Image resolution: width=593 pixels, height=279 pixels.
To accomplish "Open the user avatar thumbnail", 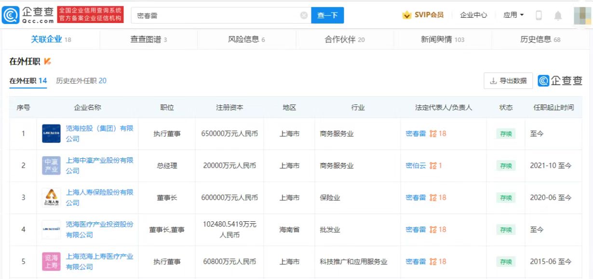I will [582, 15].
